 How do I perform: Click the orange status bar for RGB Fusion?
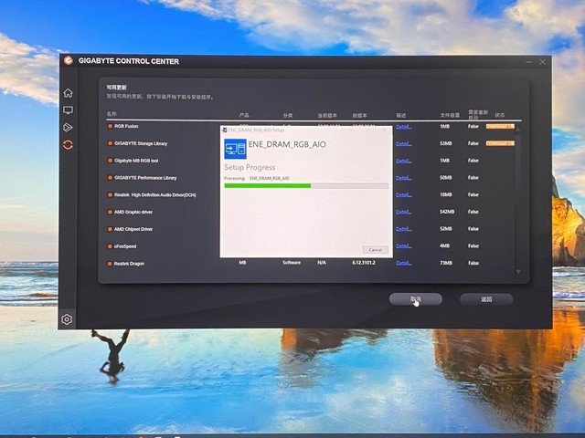click(500, 126)
